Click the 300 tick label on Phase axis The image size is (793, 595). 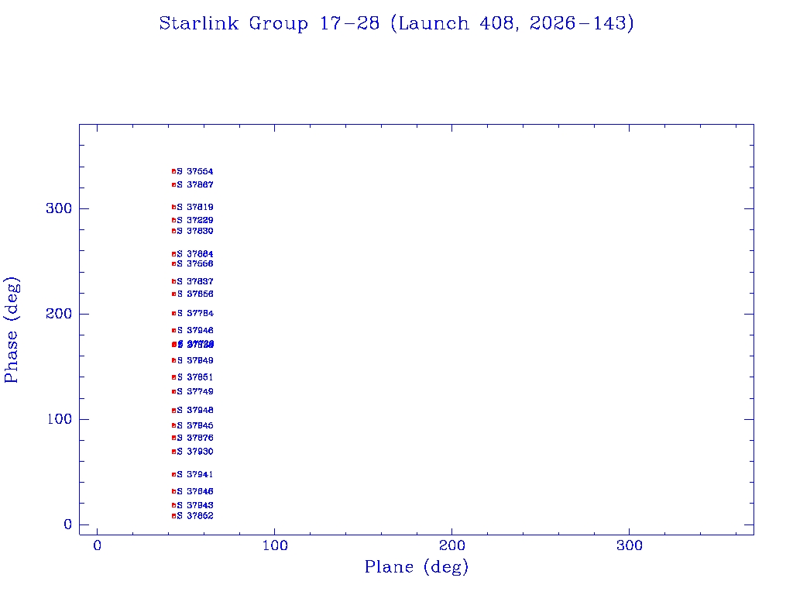point(59,208)
